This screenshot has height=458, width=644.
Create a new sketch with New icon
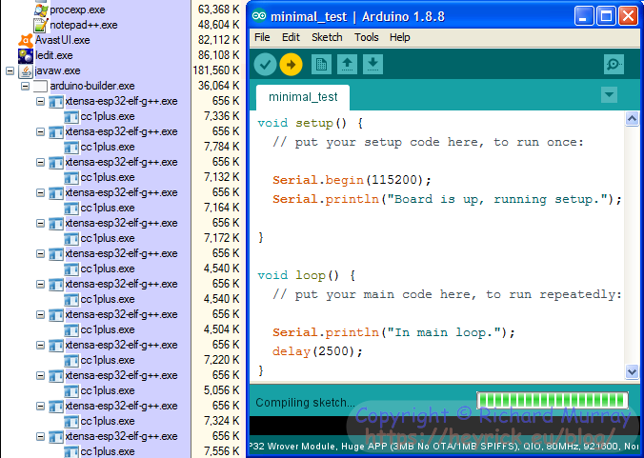321,65
